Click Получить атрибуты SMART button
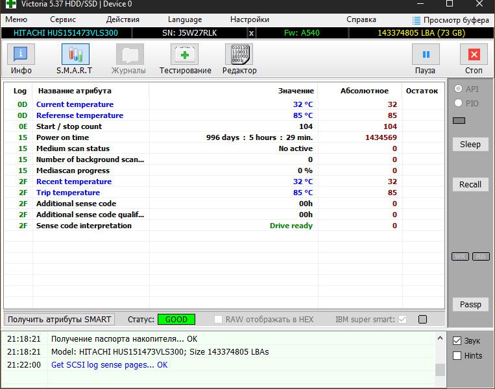Viewport: 495px width, 389px height. click(59, 319)
